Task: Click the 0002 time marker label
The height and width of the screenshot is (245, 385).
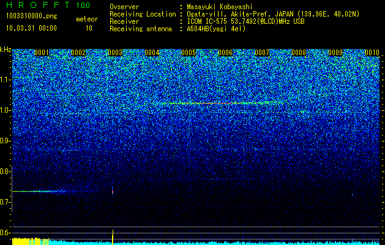Action: click(78, 53)
